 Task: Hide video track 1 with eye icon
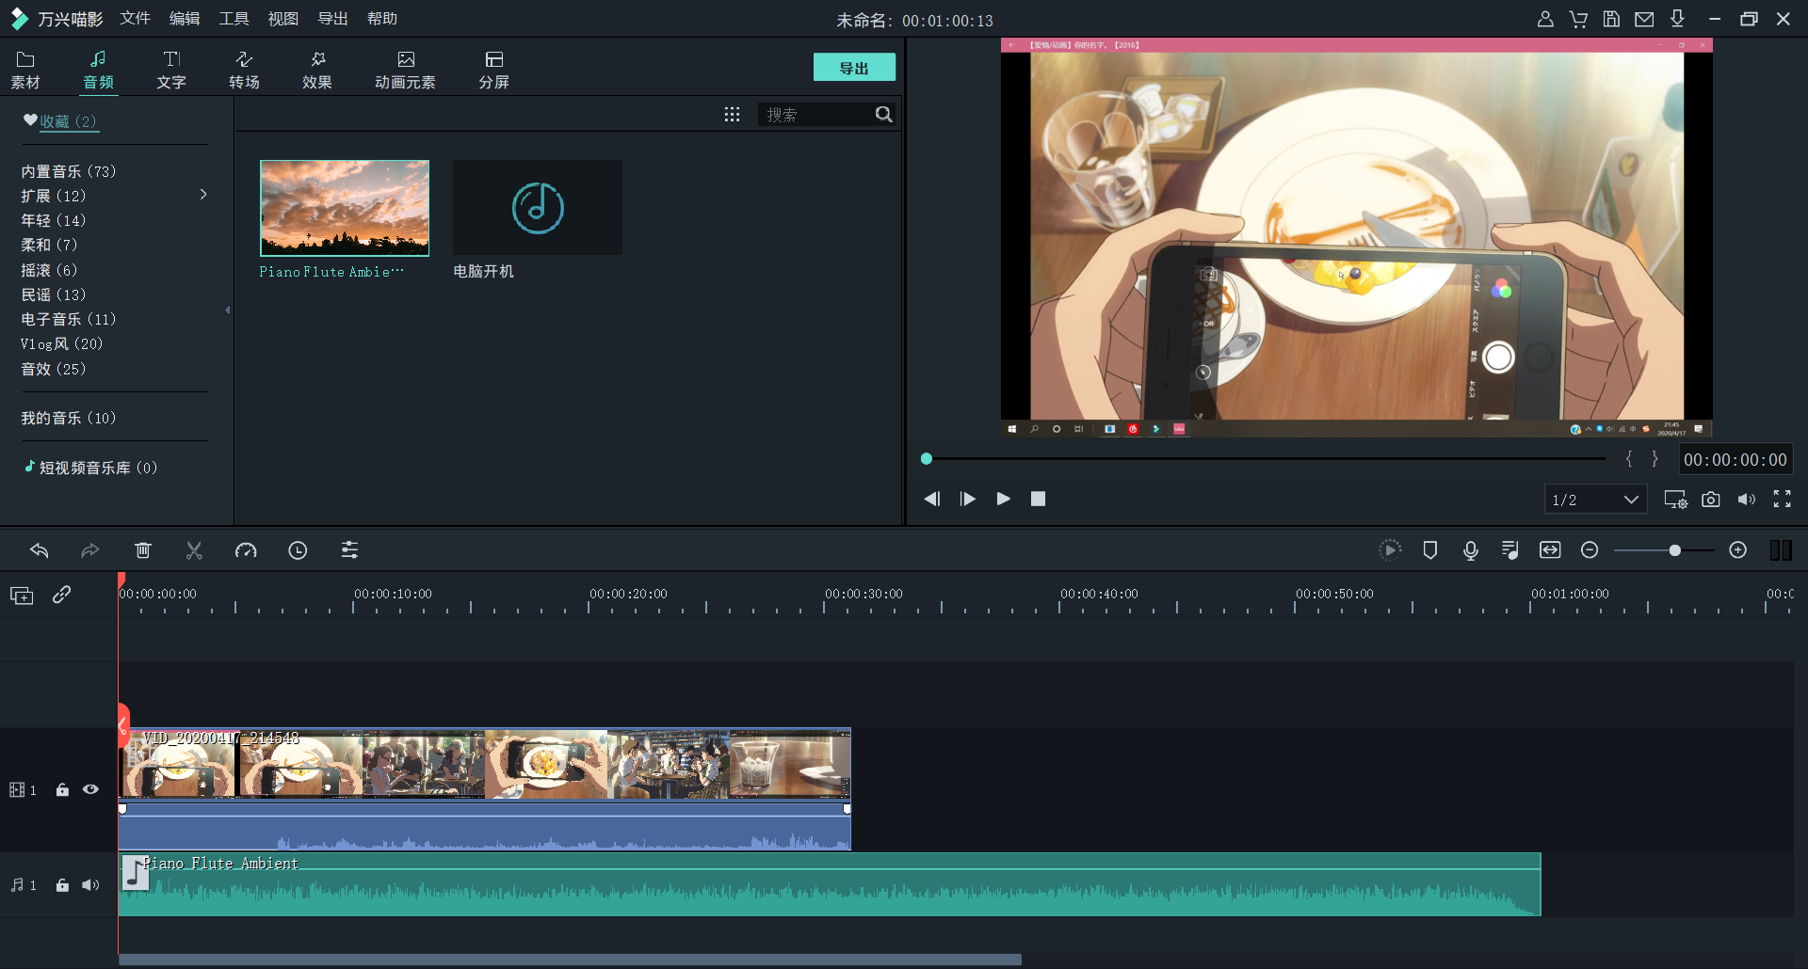[90, 789]
